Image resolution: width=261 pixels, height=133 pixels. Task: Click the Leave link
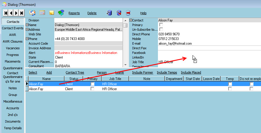(x=120, y=72)
